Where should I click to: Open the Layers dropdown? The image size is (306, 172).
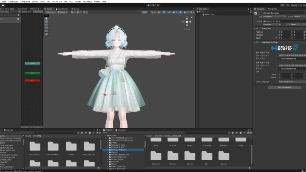(296, 5)
